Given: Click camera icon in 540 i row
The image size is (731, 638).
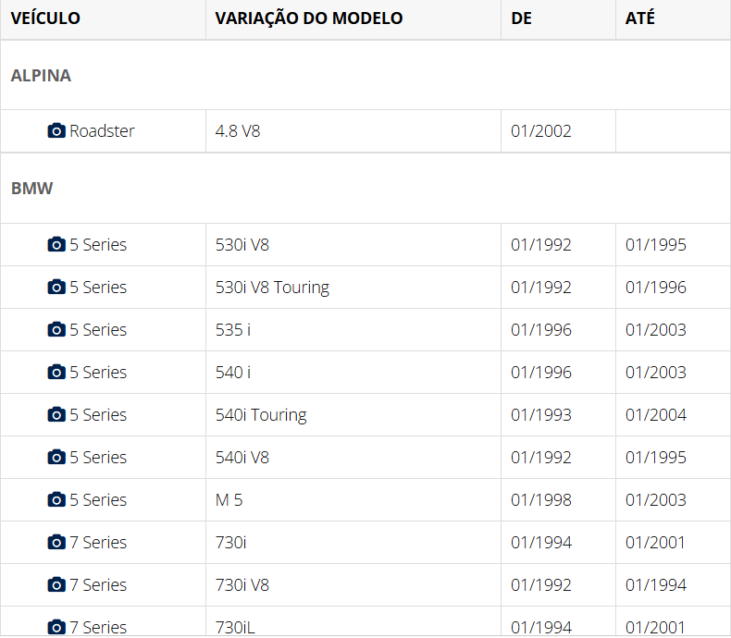Looking at the screenshot, I should click(56, 373).
